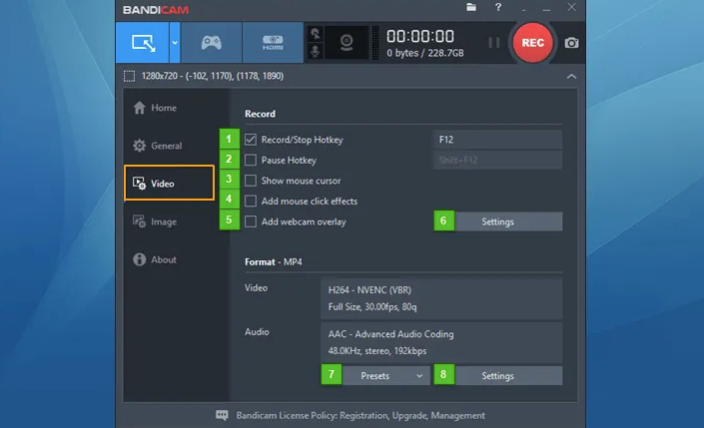Click the pause recording button
Image resolution: width=704 pixels, height=428 pixels.
(x=494, y=43)
